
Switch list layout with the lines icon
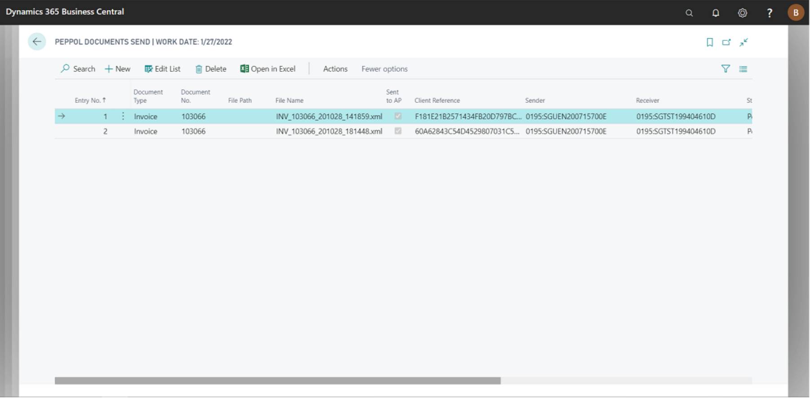pyautogui.click(x=743, y=69)
